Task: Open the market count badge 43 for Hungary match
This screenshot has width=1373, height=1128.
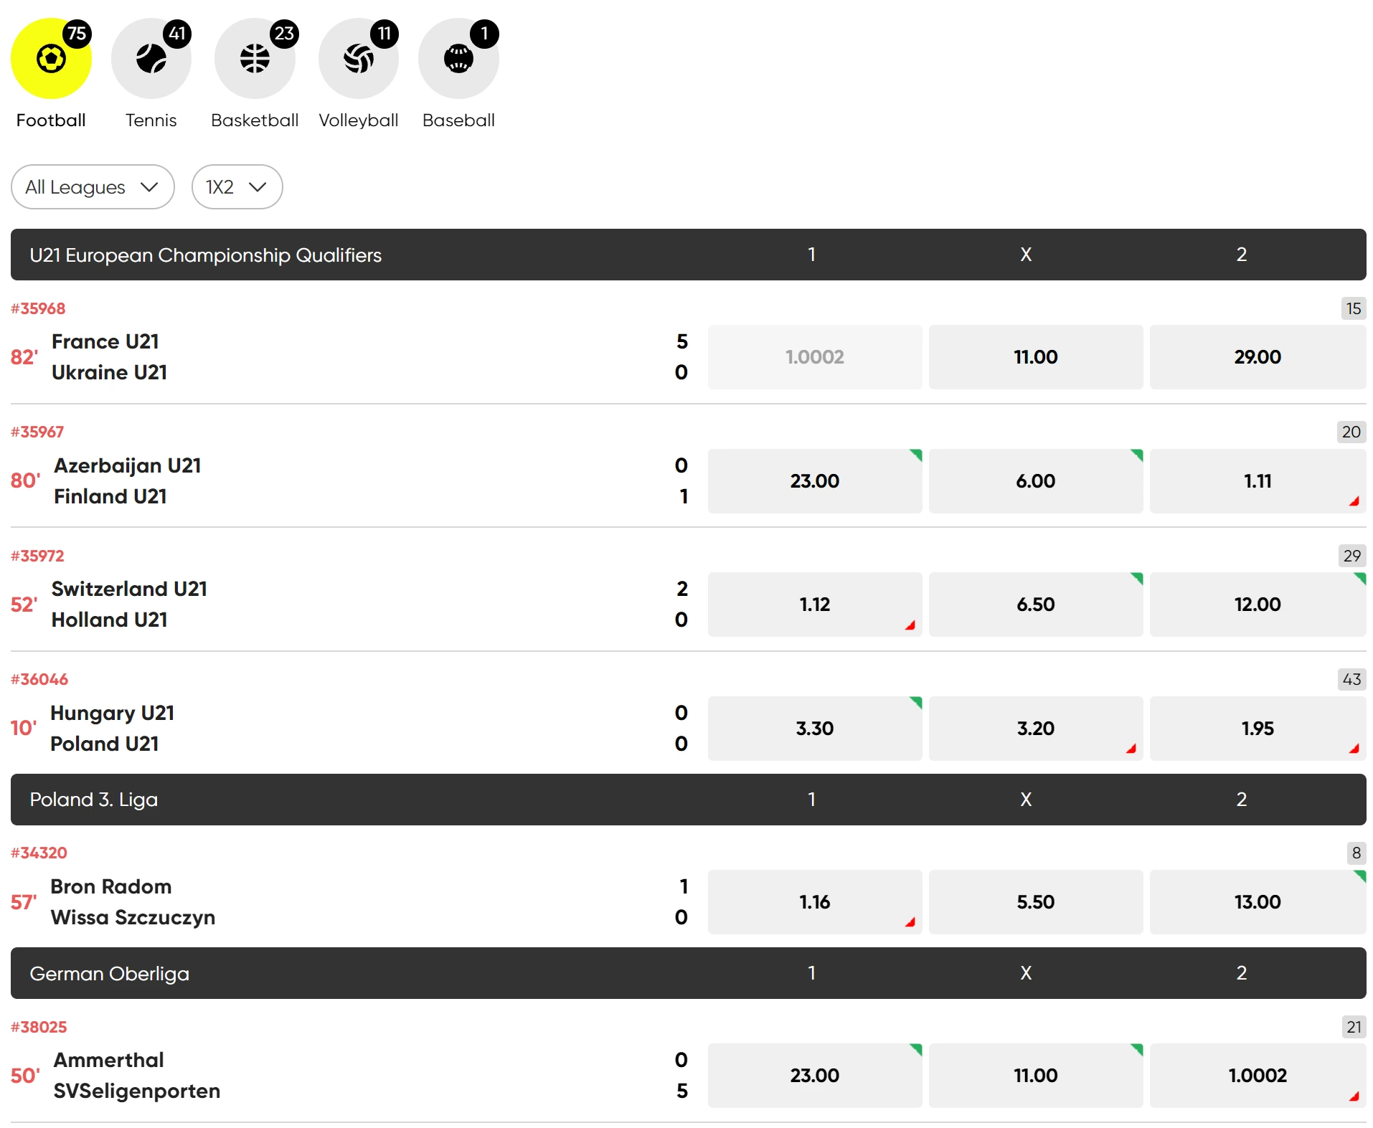Action: (x=1351, y=678)
